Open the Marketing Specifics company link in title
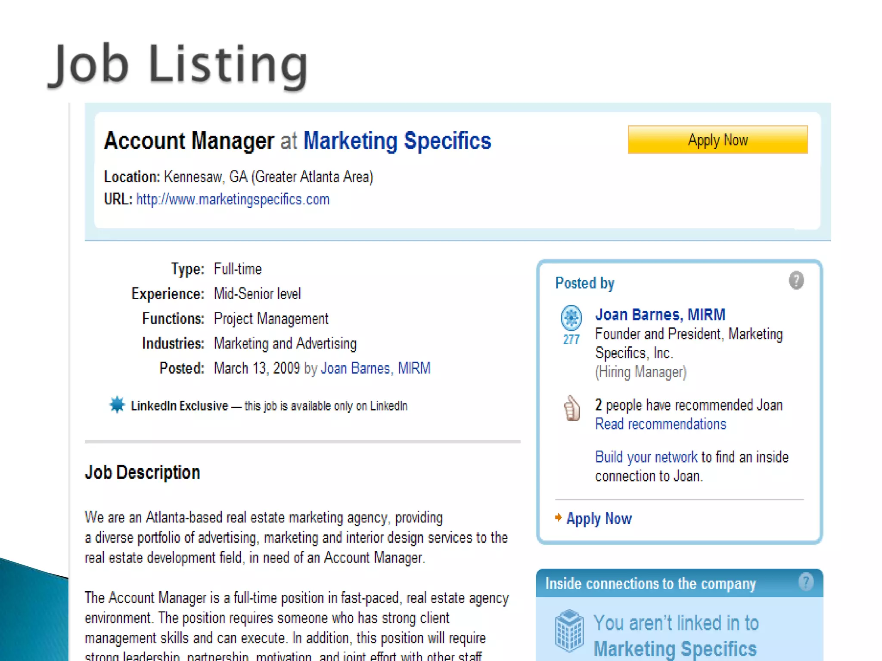 397,141
